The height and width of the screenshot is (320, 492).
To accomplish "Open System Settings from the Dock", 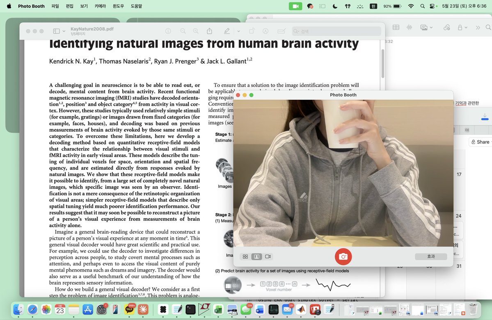I will click(x=101, y=310).
